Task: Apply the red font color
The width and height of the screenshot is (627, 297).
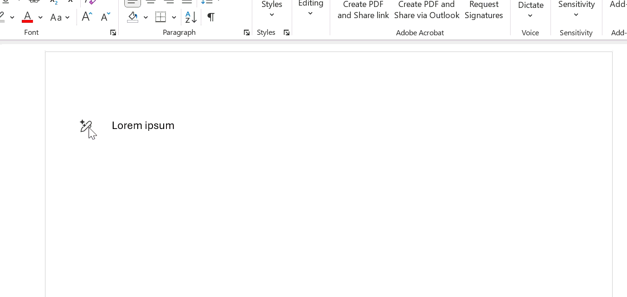Action: tap(27, 17)
